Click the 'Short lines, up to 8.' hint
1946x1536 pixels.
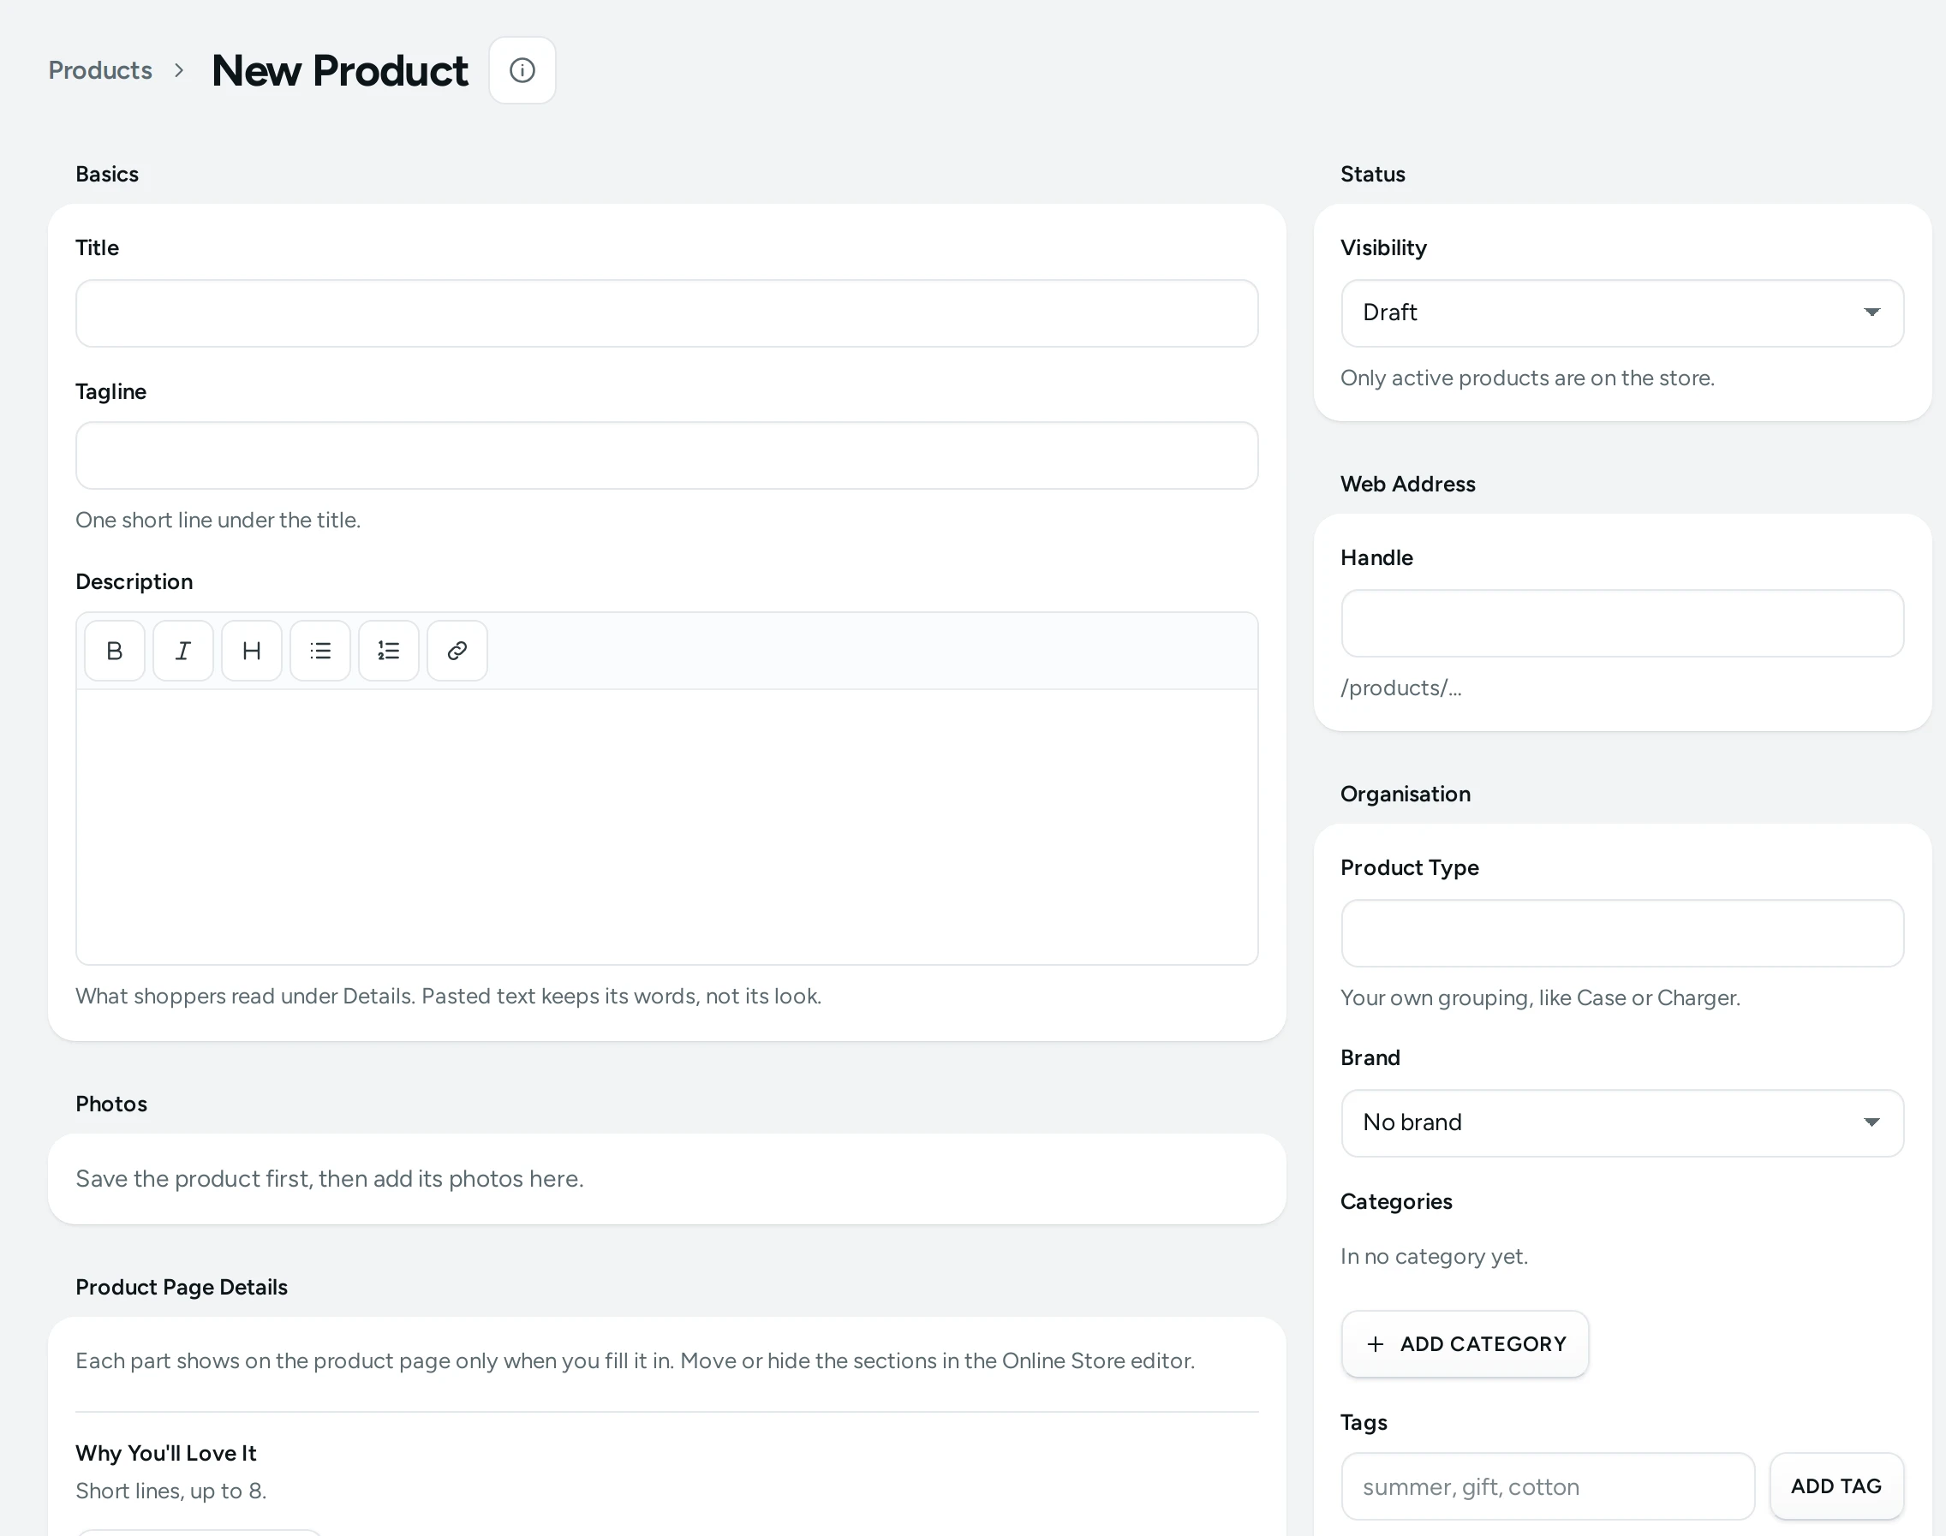click(x=171, y=1491)
